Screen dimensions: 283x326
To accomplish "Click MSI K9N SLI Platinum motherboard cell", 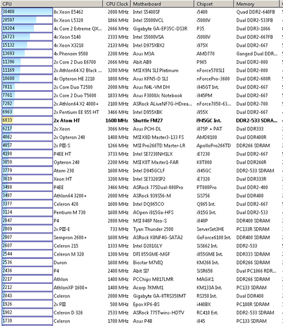I will tap(155, 71).
